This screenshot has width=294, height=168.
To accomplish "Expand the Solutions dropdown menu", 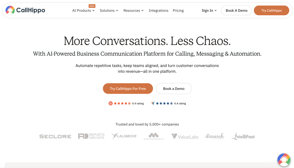I will coord(109,11).
